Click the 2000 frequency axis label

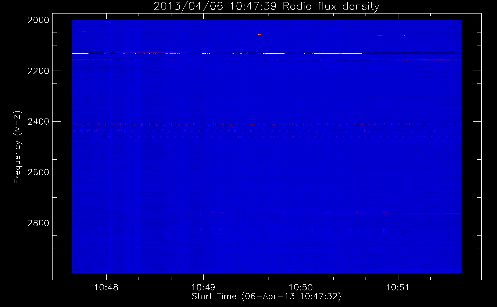(38, 20)
